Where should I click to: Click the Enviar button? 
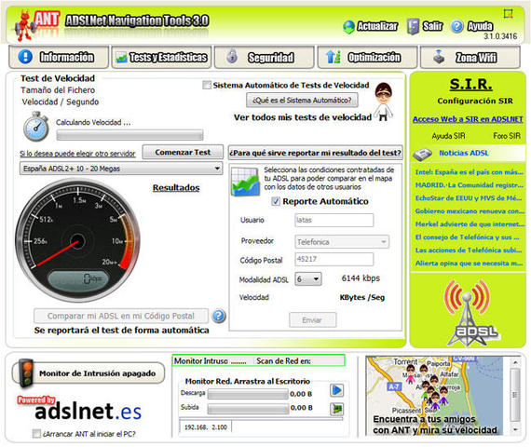tap(313, 320)
